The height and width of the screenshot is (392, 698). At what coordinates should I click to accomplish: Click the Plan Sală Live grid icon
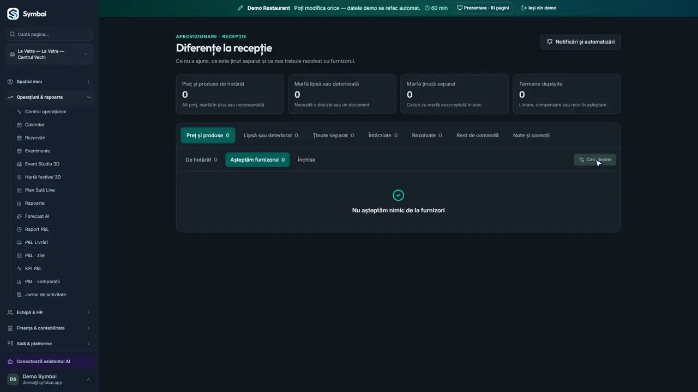20,190
